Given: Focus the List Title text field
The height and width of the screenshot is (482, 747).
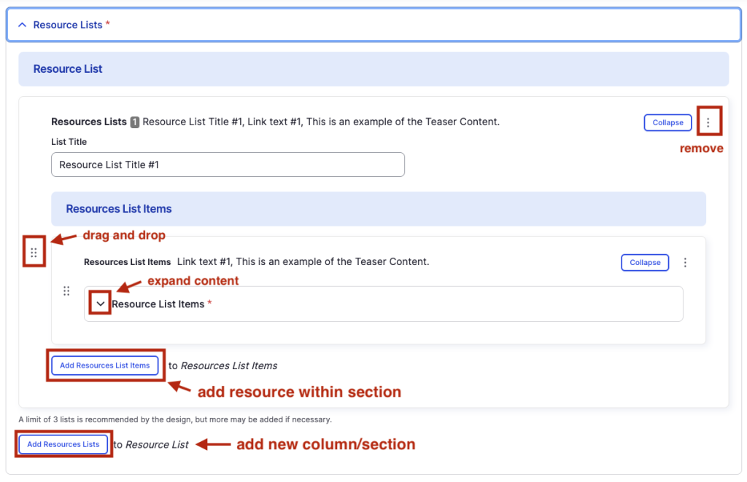Looking at the screenshot, I should (x=228, y=165).
